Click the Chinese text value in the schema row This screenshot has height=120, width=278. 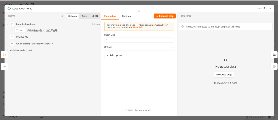point(42,31)
